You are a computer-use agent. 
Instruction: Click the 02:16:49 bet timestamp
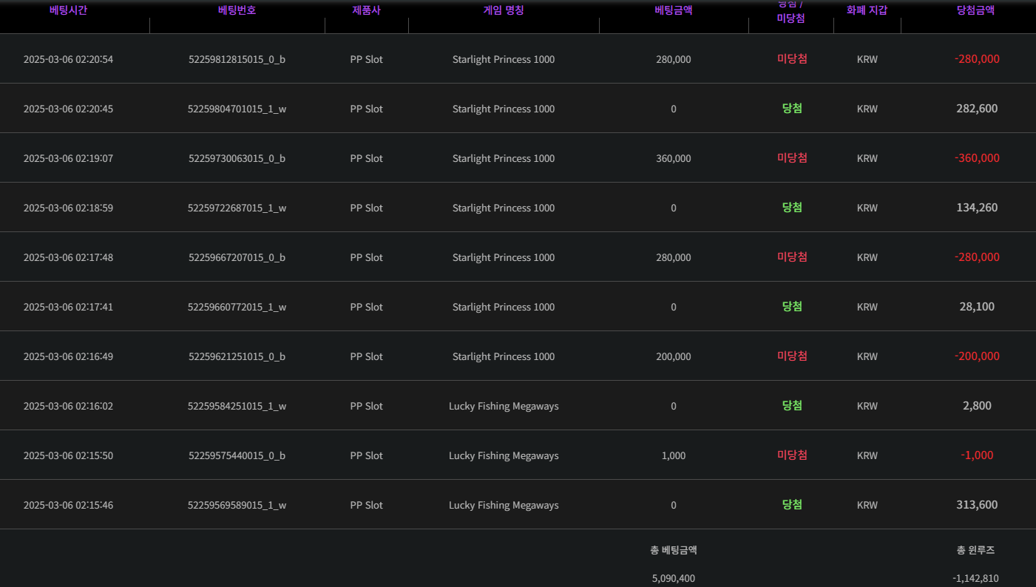pyautogui.click(x=68, y=356)
